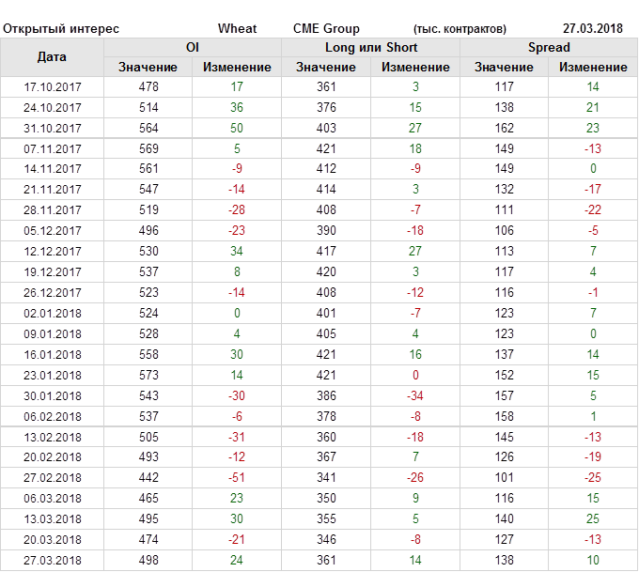Click the Long or Short change -34
The width and height of the screenshot is (639, 572).
[415, 396]
